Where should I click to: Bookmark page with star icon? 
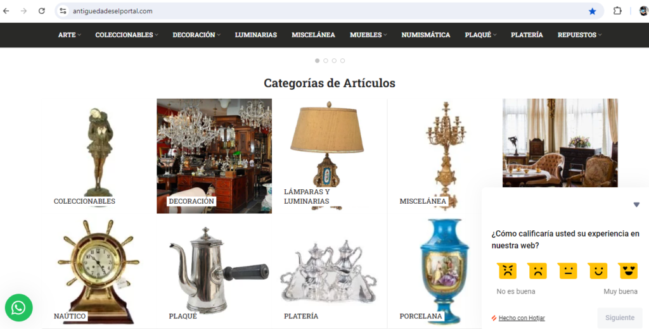coord(593,11)
